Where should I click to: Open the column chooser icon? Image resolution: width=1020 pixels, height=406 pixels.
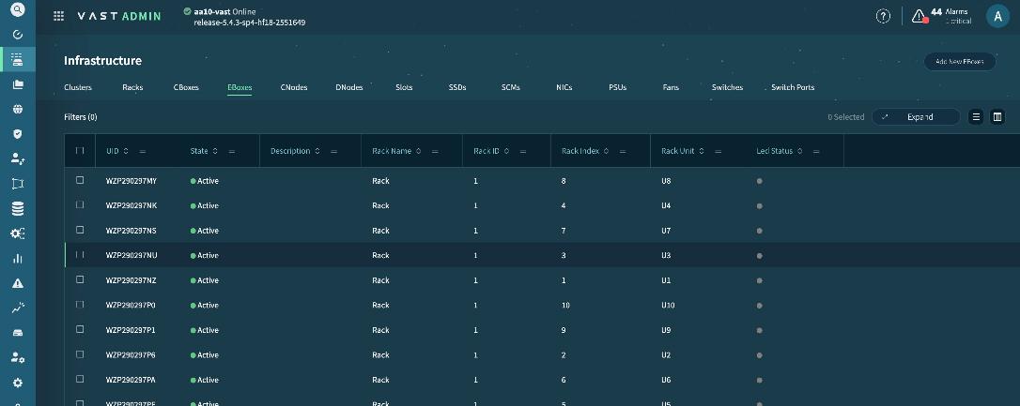(997, 117)
